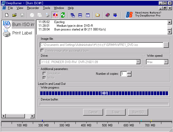This screenshot has width=173, height=132.
Task: Open the Recorder menu
Action: 33,8
